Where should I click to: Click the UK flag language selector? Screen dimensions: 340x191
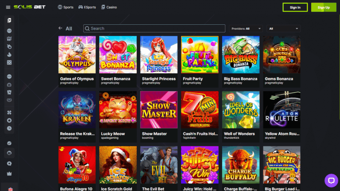(x=11, y=189)
